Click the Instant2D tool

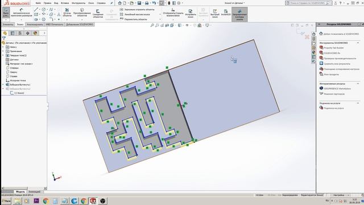pos(226,13)
